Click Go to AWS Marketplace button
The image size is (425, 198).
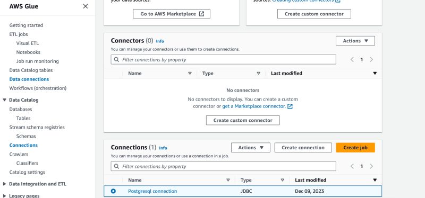(171, 14)
